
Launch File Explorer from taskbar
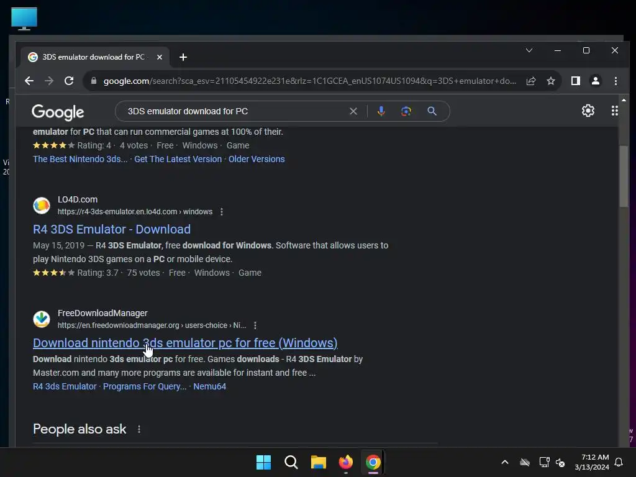[319, 462]
